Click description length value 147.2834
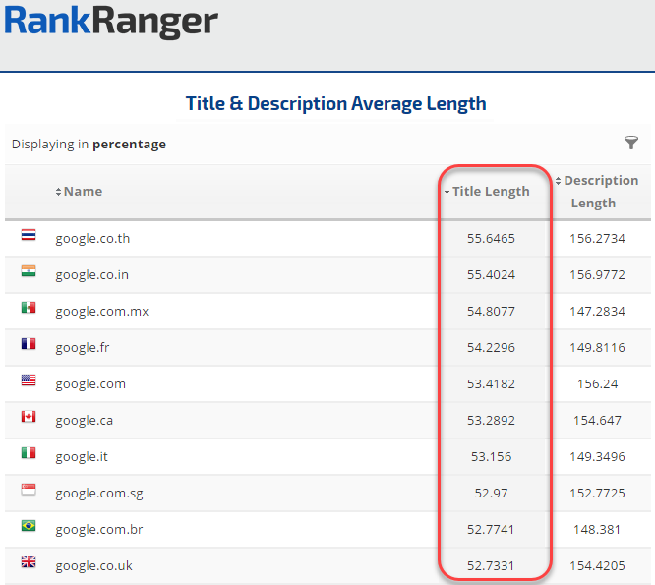 [x=597, y=311]
